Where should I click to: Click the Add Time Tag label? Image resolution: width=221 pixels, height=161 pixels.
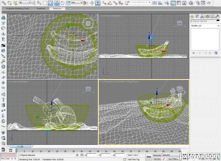134,160
